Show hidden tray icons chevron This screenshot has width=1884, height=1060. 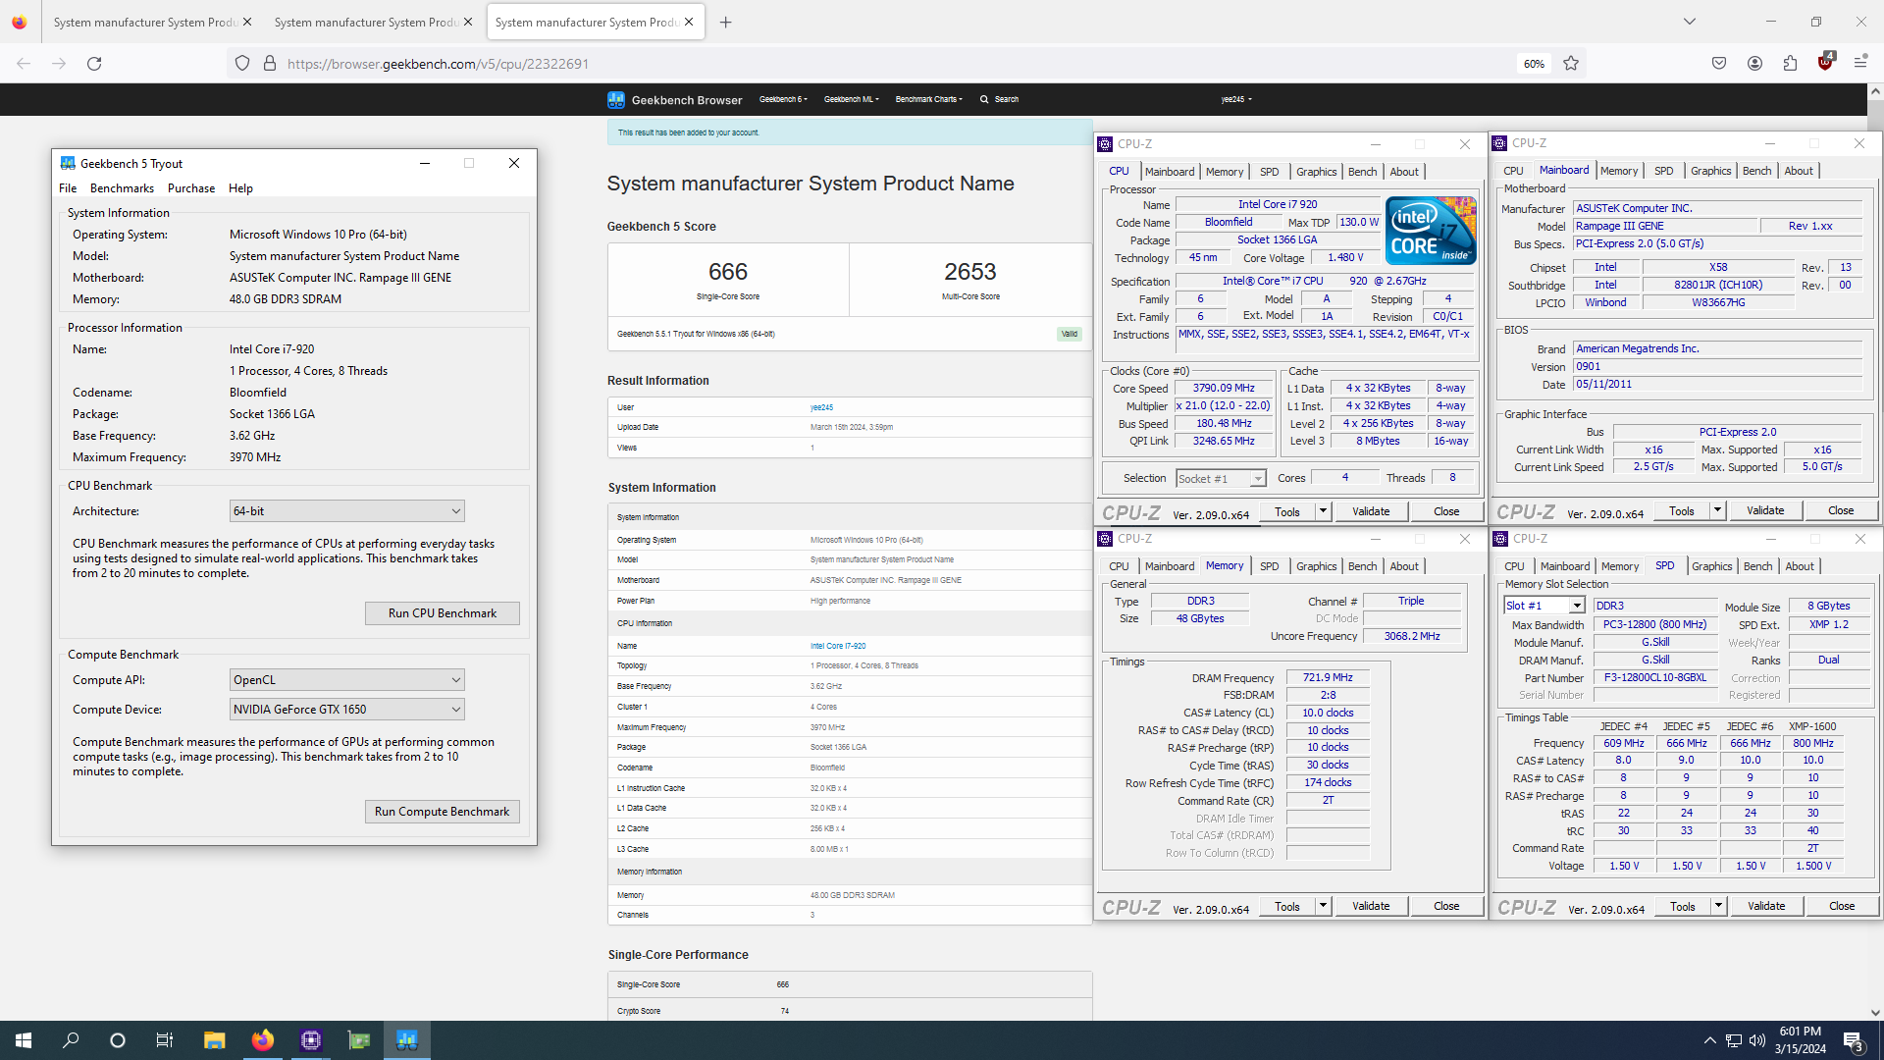click(1709, 1040)
